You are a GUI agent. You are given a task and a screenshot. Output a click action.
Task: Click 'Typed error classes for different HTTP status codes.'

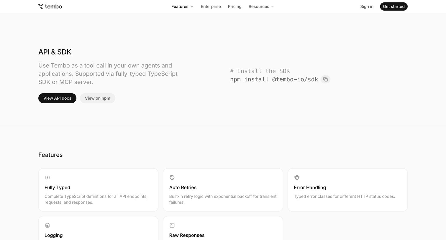tap(344, 196)
